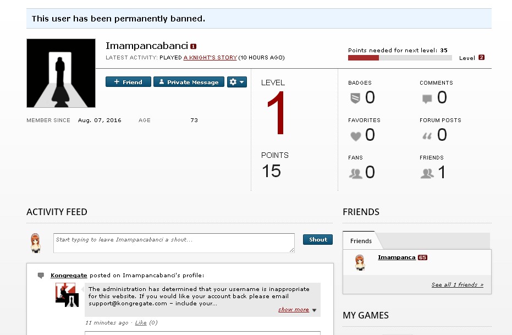
Task: Open the Kongregate poster profile link
Action: (69, 275)
